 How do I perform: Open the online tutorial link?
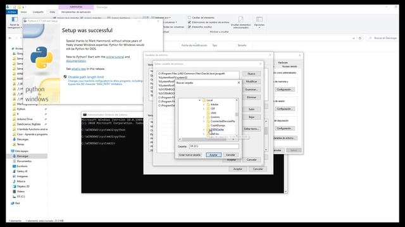click(115, 57)
